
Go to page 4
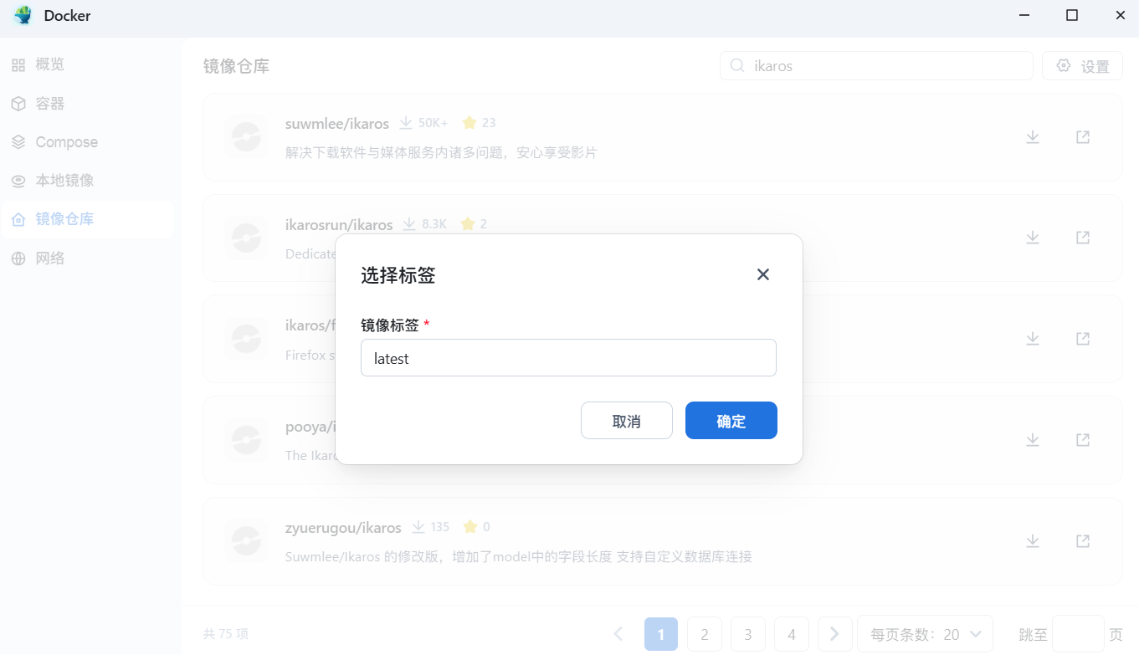pyautogui.click(x=792, y=634)
